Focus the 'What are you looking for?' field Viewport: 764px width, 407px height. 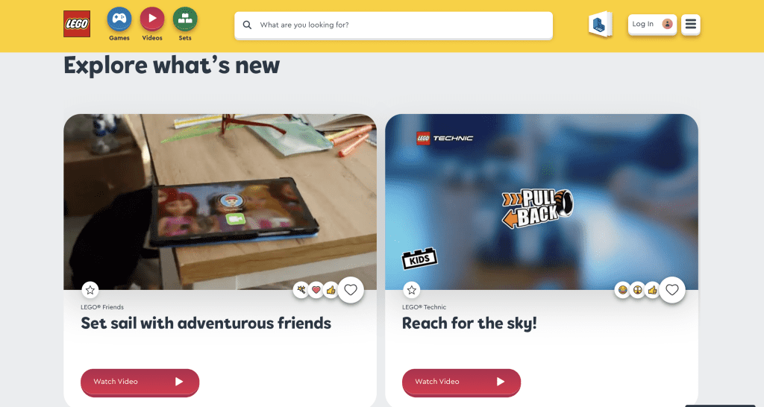(393, 25)
